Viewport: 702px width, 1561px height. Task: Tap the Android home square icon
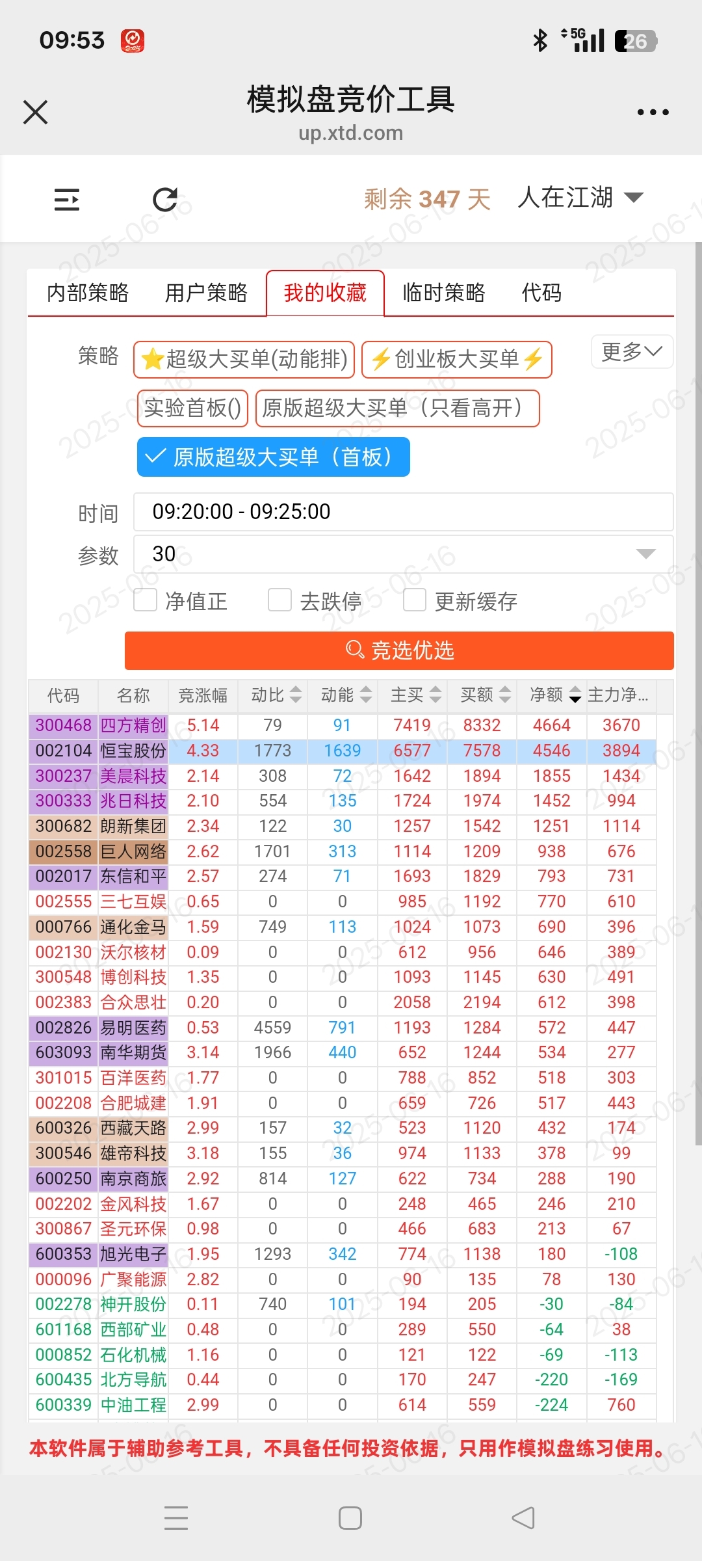click(x=350, y=1518)
